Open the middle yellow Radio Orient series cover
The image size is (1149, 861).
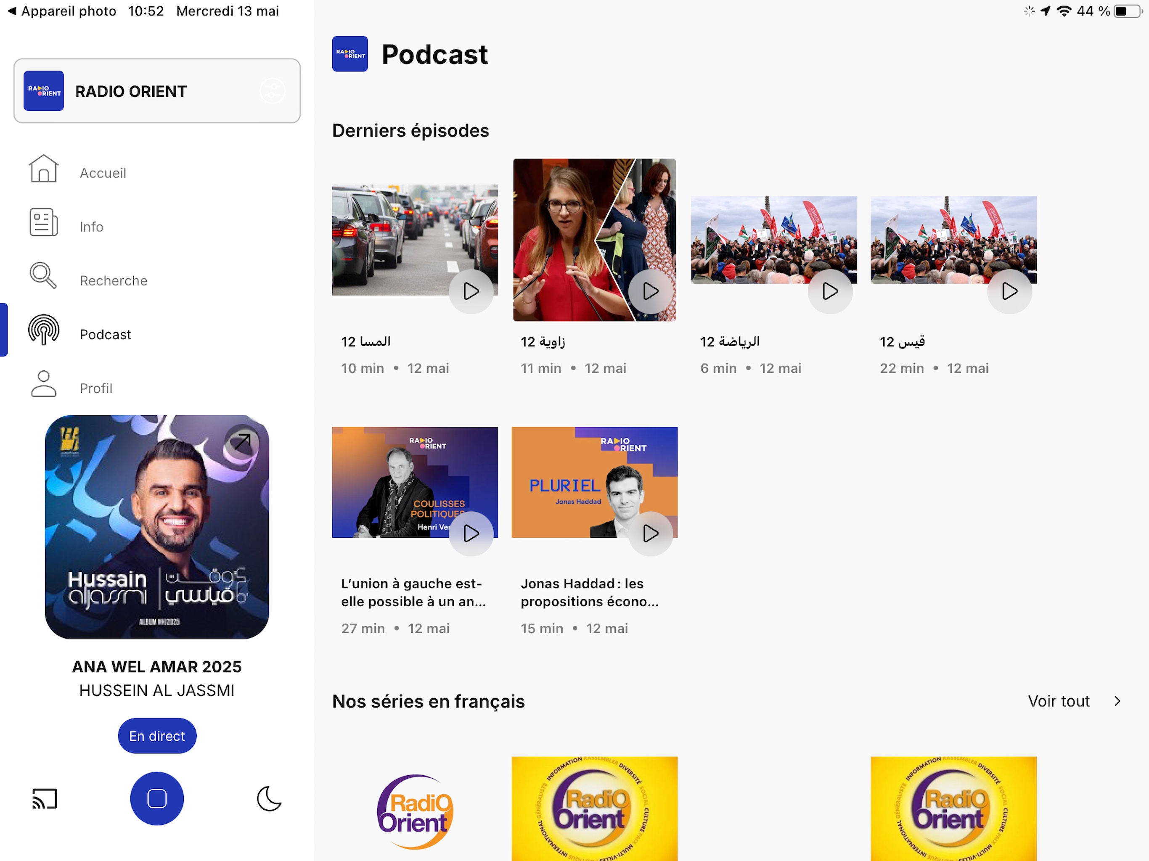[595, 809]
